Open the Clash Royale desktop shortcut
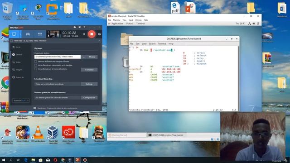The image size is (290, 163). 99,134
